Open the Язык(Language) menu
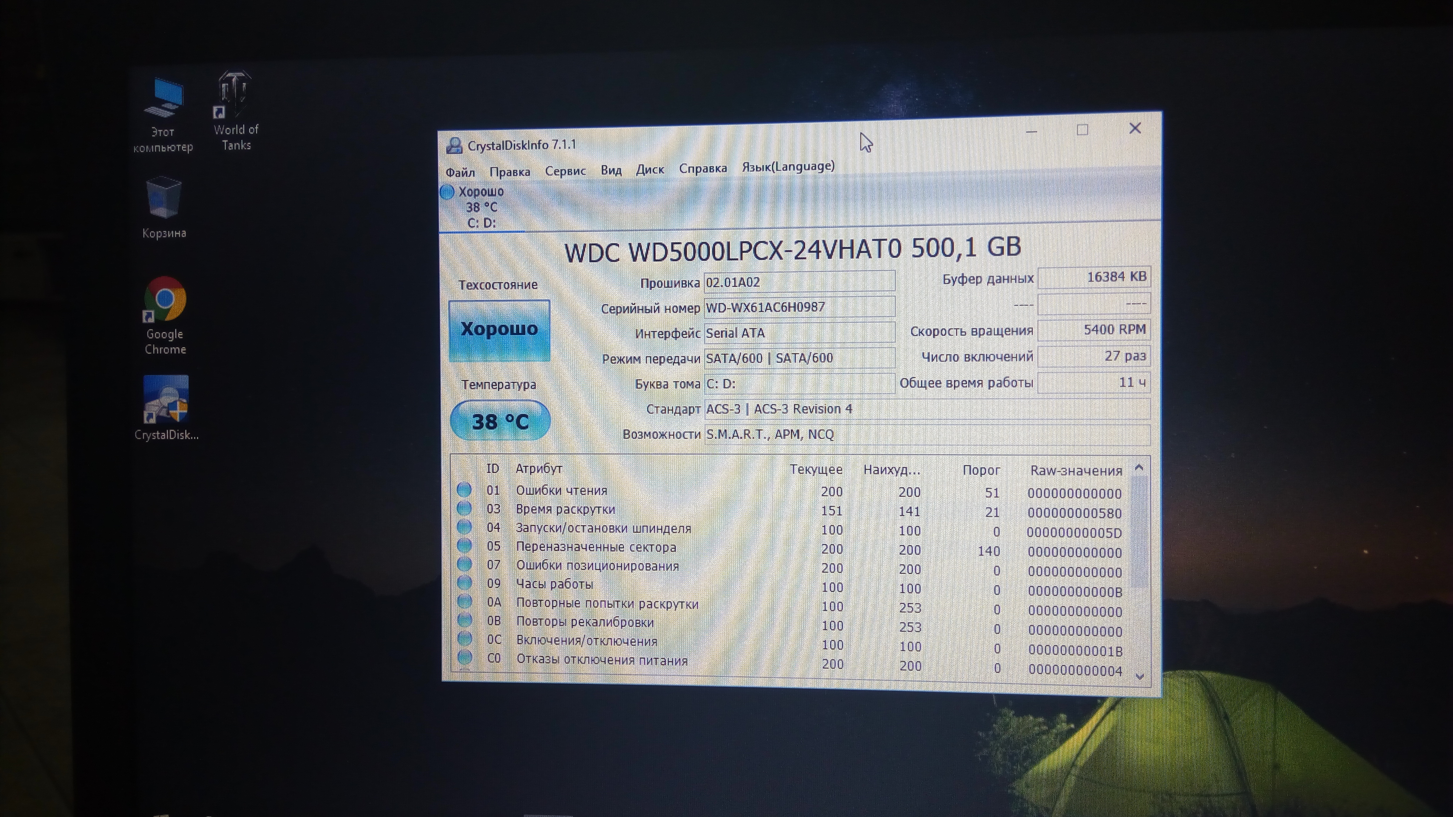 [x=788, y=166]
